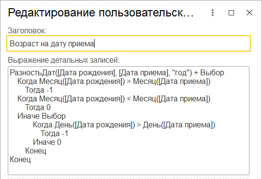The height and width of the screenshot is (179, 262).
Task: Click 'Тогда -1' below the first Месяц condition
Action: pos(39,90)
